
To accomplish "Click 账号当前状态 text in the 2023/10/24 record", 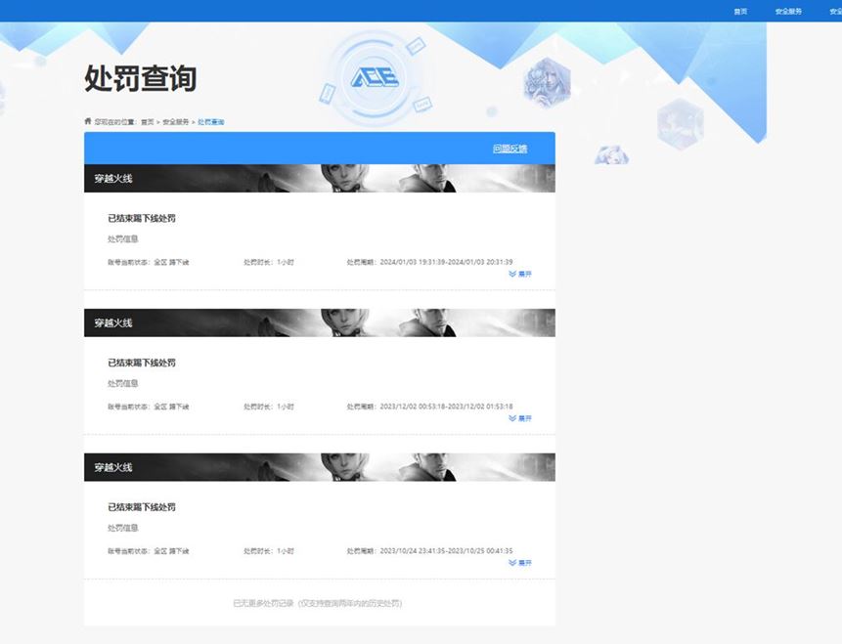I will point(149,550).
